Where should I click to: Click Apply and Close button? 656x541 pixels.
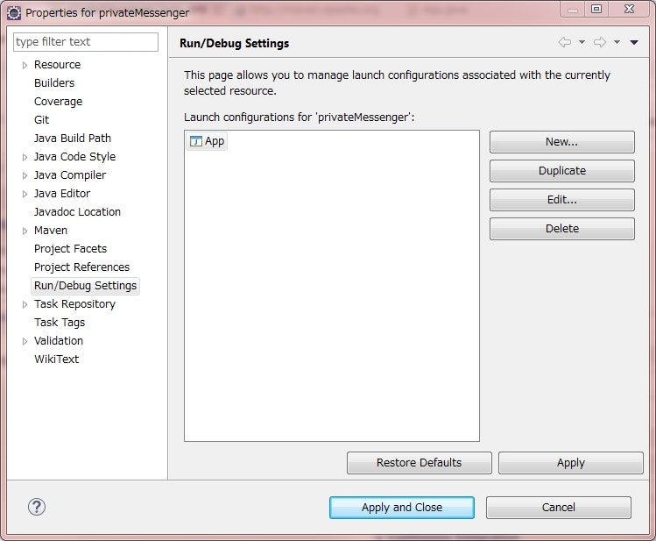pos(402,508)
